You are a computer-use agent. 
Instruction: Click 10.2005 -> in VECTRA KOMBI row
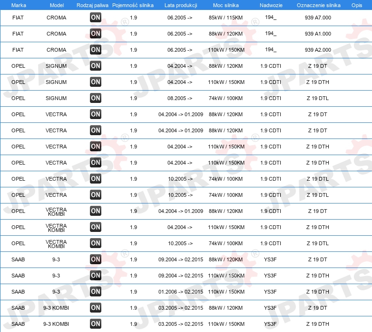point(180,243)
